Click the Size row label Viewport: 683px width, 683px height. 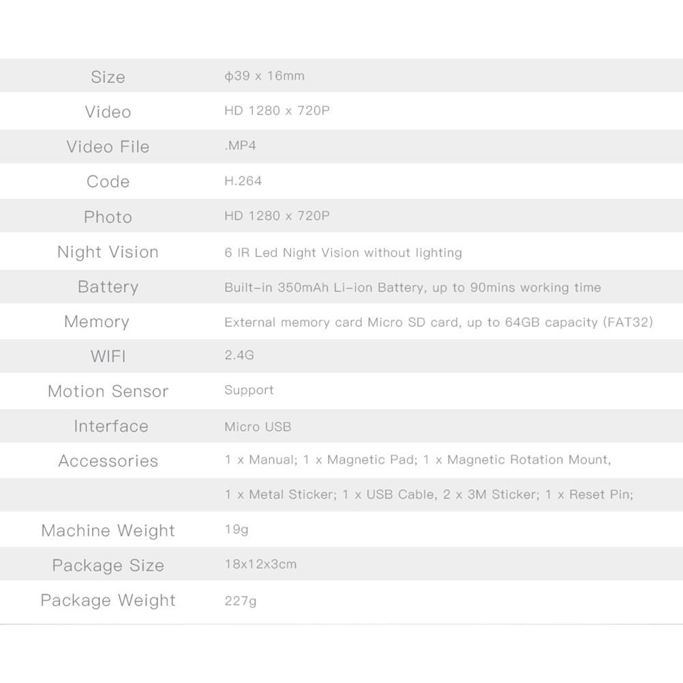pyautogui.click(x=108, y=77)
